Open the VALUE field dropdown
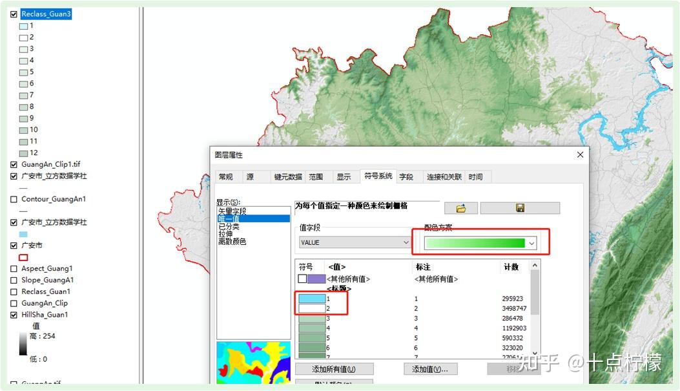This screenshot has height=391, width=680. 405,242
